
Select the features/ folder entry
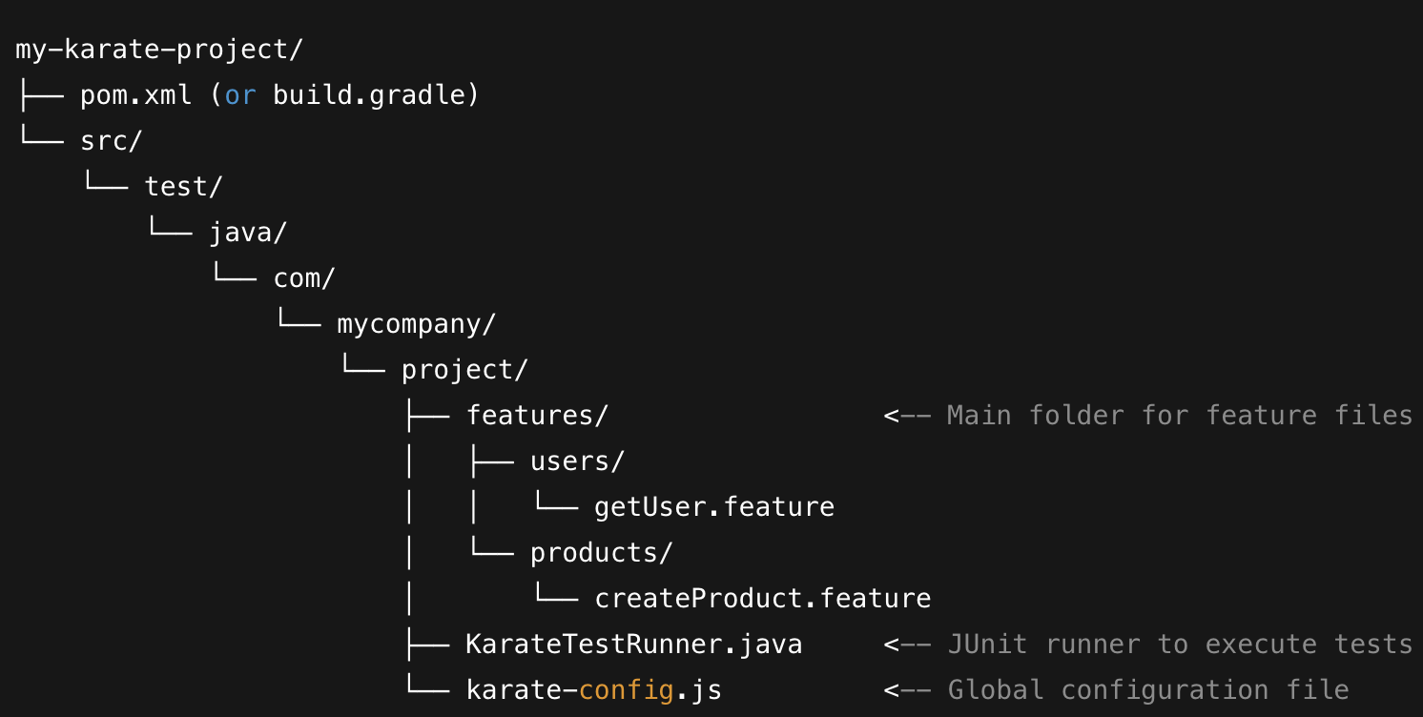(x=537, y=416)
